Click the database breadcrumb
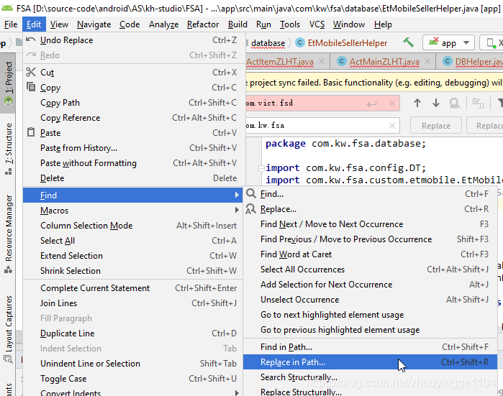The height and width of the screenshot is (396, 503). click(268, 43)
